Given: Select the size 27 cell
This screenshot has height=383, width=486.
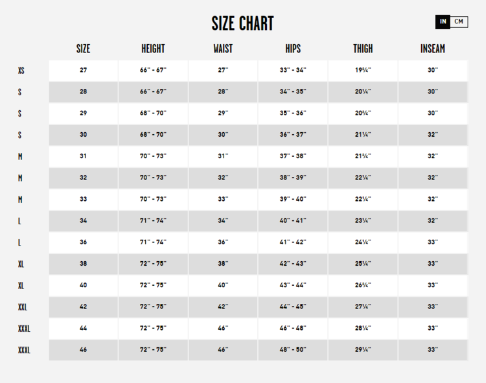Looking at the screenshot, I should pos(83,70).
